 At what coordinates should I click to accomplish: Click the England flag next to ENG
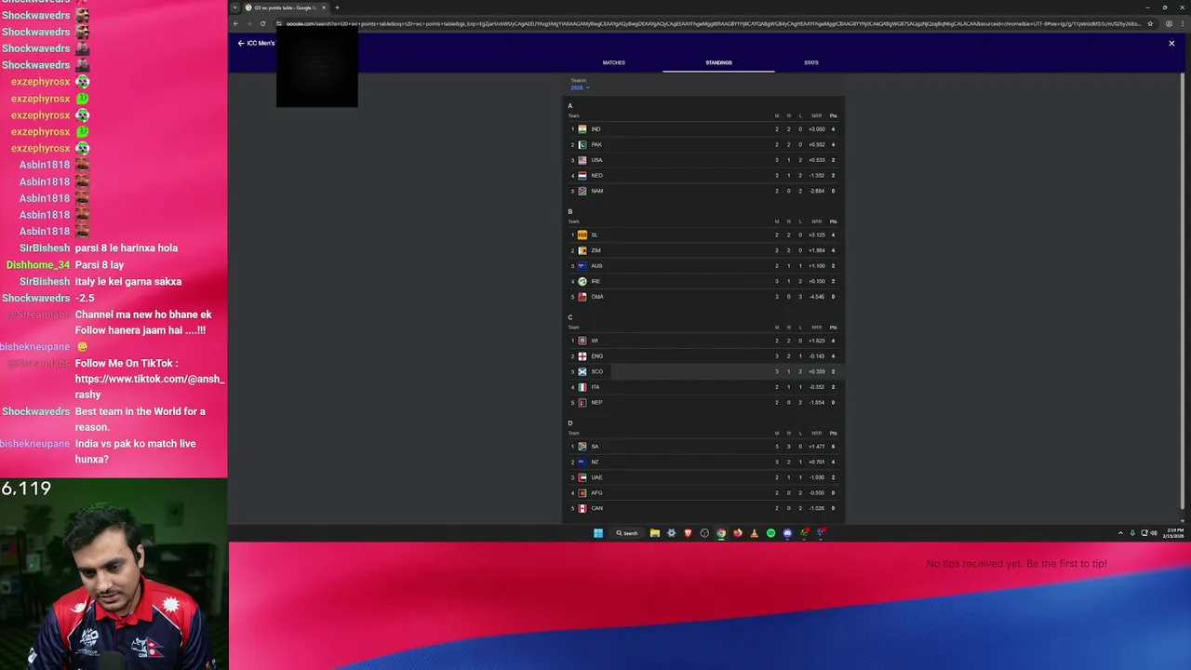click(x=582, y=355)
